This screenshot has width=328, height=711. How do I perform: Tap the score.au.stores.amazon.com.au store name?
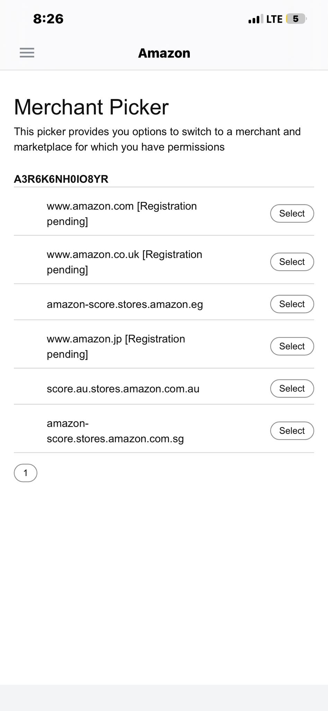123,389
